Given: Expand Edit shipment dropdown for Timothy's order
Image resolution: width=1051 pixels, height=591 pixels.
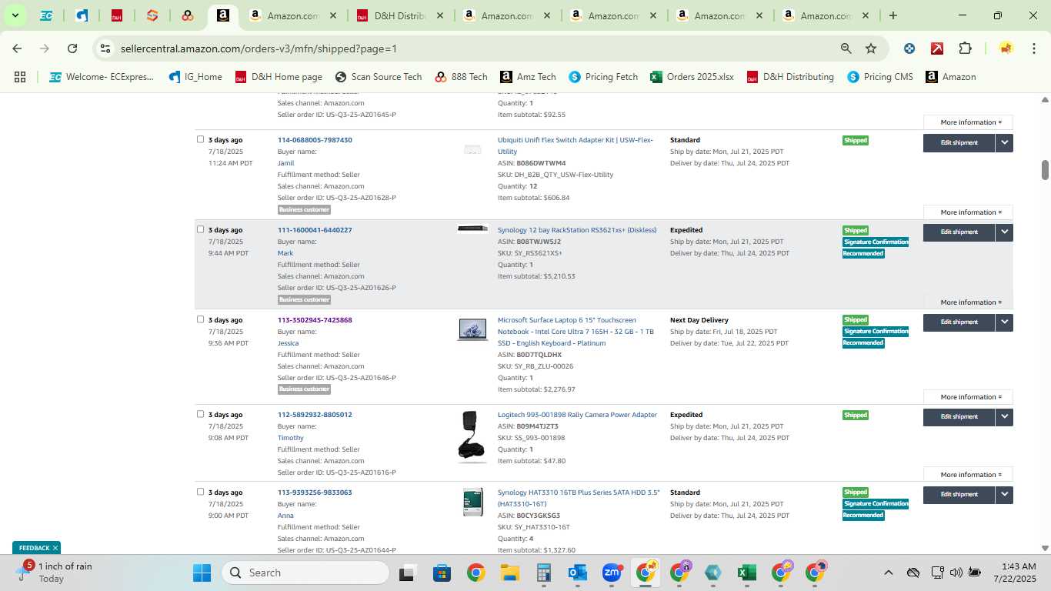Looking at the screenshot, I should (1004, 417).
